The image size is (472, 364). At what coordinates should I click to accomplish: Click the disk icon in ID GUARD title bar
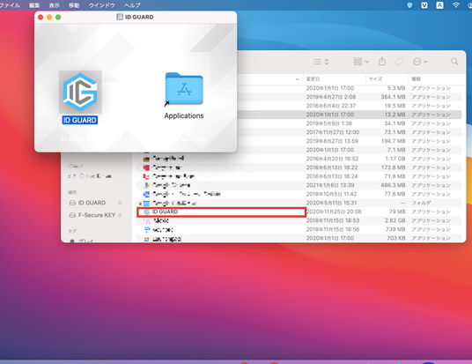(x=120, y=17)
